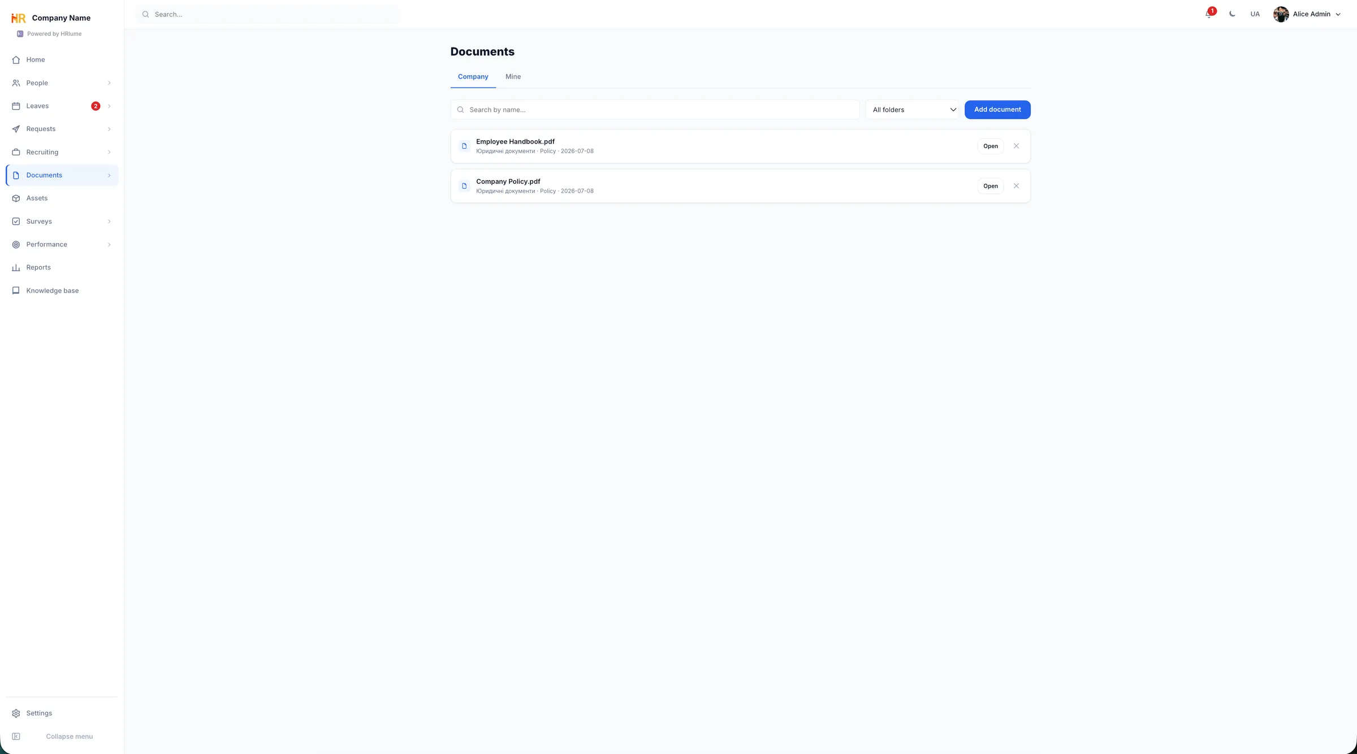The width and height of the screenshot is (1357, 754).
Task: Click Alice Admin's avatar picture
Action: coord(1281,14)
